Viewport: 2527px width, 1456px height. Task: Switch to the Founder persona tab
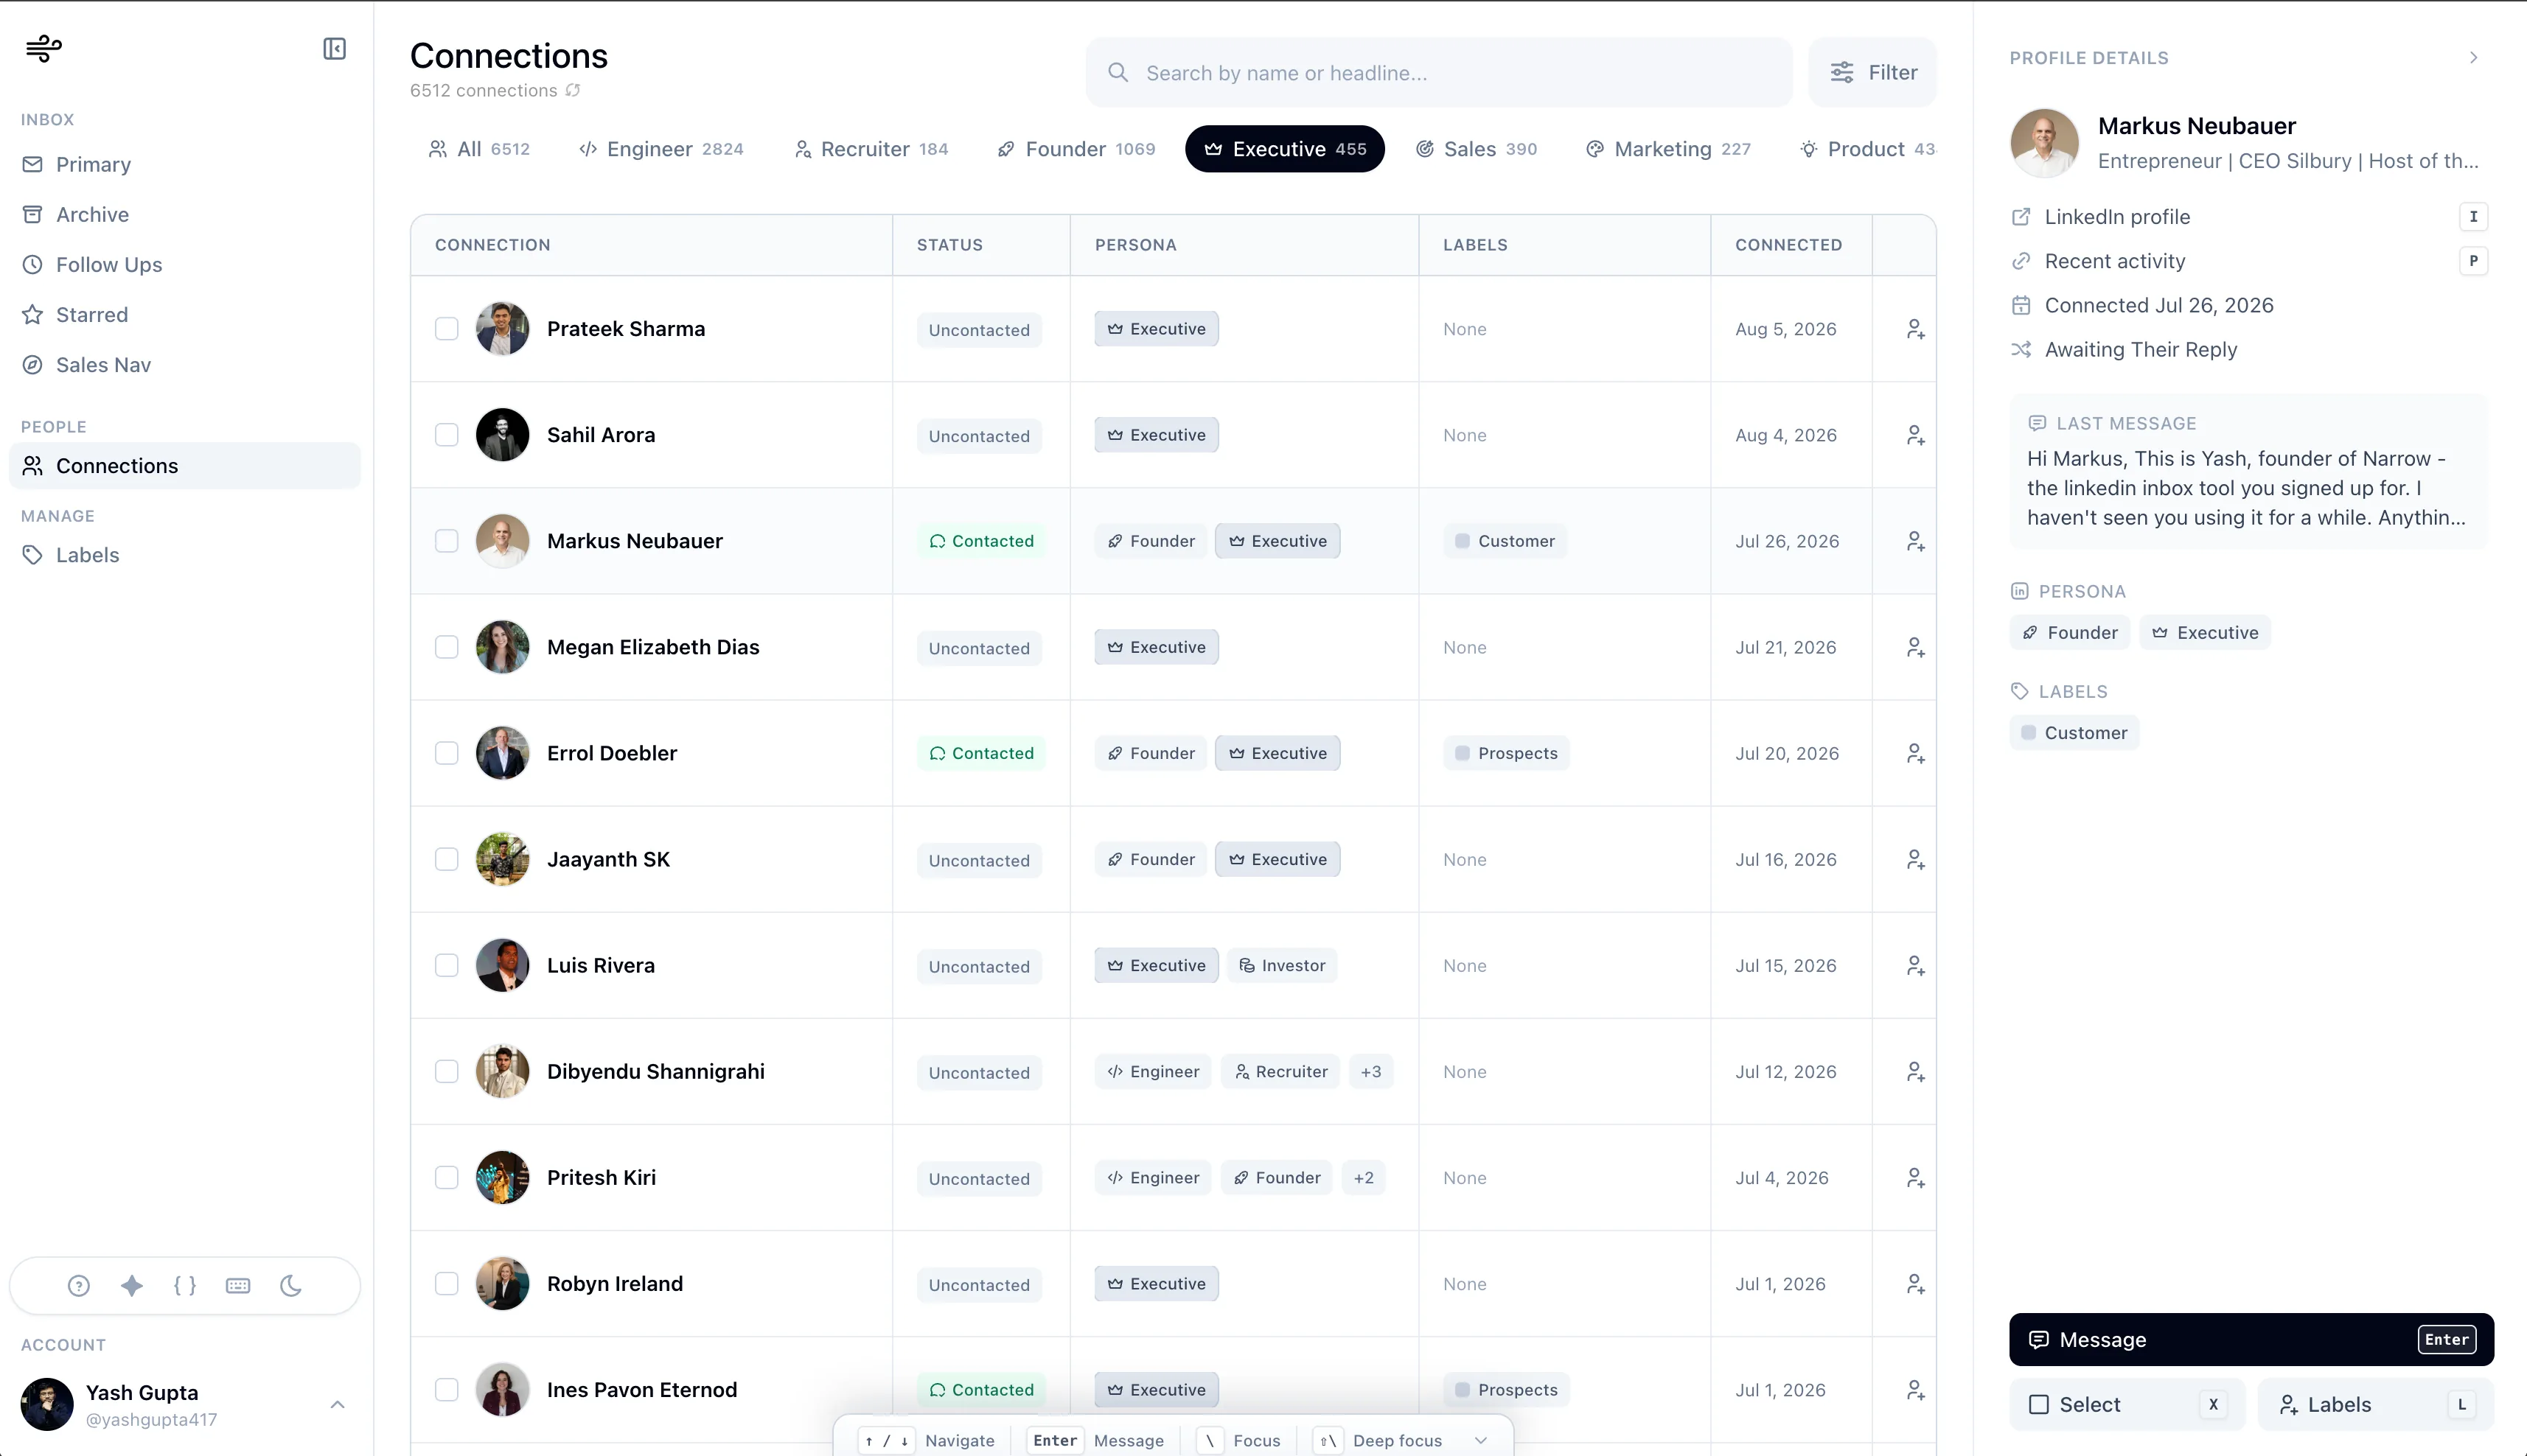(x=1076, y=149)
